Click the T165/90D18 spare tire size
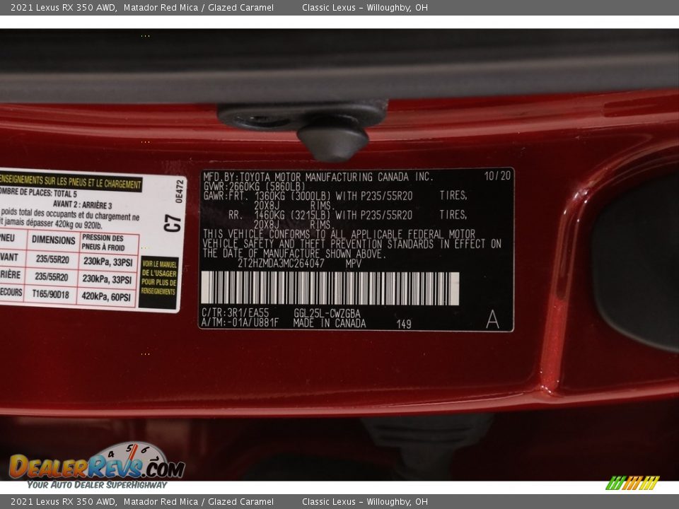Viewport: 679px width, 509px height. [51, 294]
